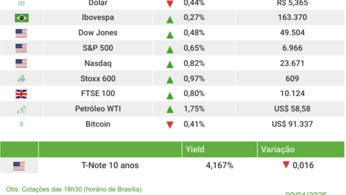Click the Bitcoin price US$ 91.337
The width and height of the screenshot is (346, 195).
pos(292,124)
